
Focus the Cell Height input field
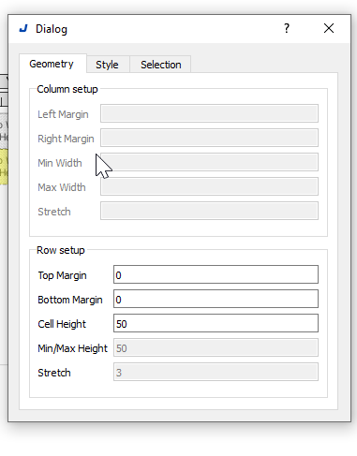(x=216, y=323)
